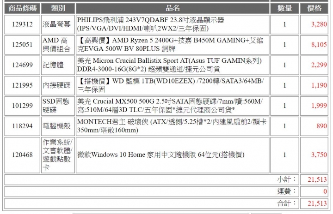The image size is (333, 214).
Task: Click the 作業系統/文書軟體/遊戲點數卡 category cell
Action: [57, 155]
